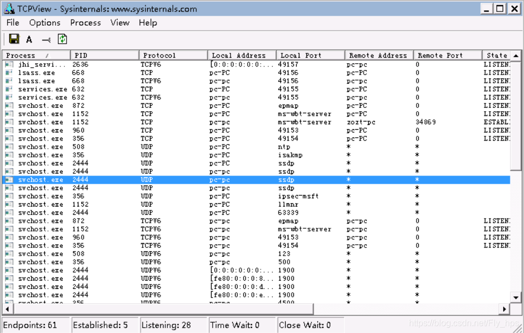Click the Save toolbar icon
The image size is (524, 333).
[x=14, y=39]
